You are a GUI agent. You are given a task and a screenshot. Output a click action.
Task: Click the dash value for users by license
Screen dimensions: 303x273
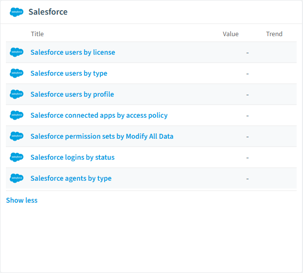[247, 53]
